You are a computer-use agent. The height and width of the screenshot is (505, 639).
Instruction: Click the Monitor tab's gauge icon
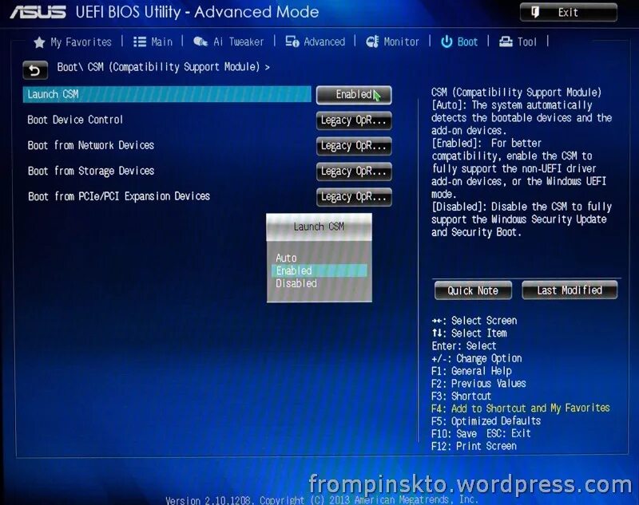[x=372, y=41]
